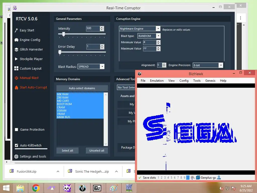Select CRAM memory domain
The image size is (257, 193).
(80, 107)
